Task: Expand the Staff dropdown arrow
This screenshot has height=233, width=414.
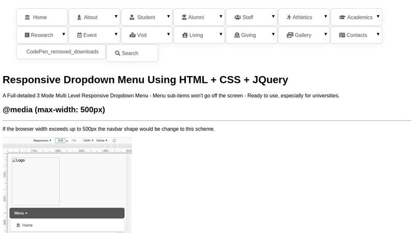Action: (x=273, y=17)
